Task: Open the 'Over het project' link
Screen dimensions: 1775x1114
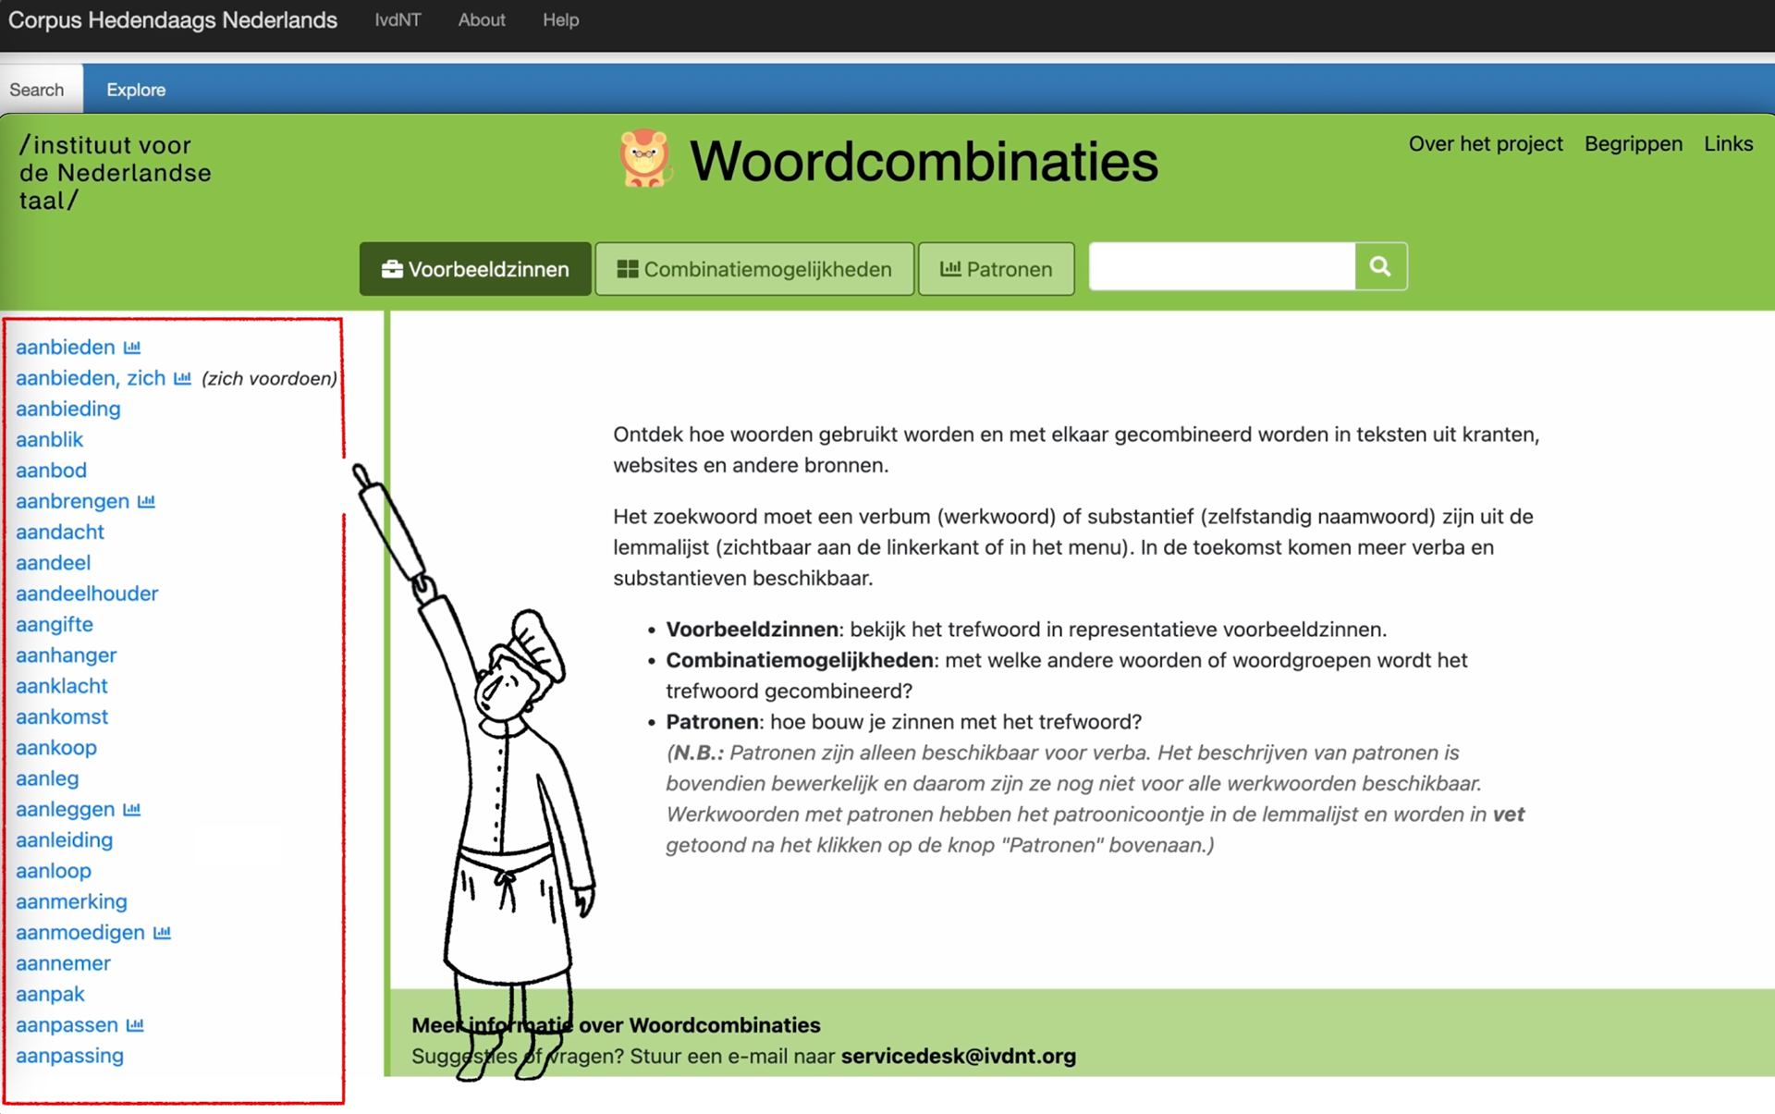Action: coord(1485,143)
